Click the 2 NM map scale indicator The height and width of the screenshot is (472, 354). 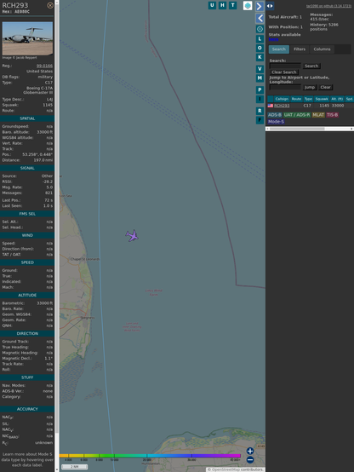click(74, 467)
